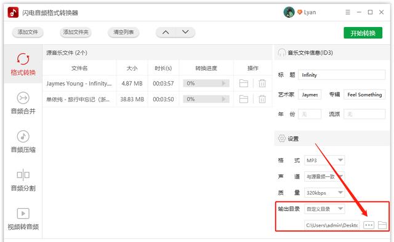Delete the 38.83 MB file row

[262, 100]
